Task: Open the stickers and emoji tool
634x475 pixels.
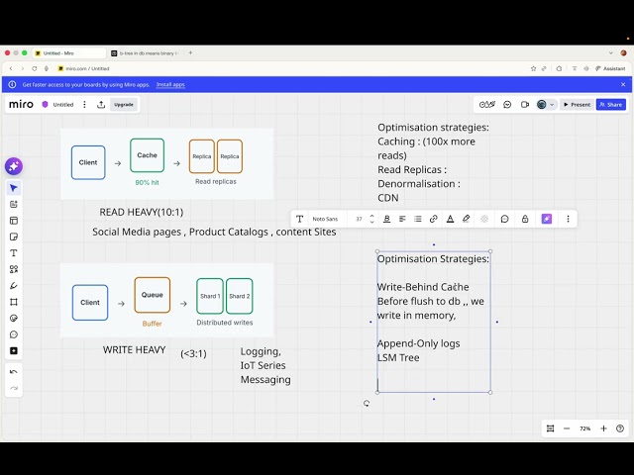Action: coord(14,318)
